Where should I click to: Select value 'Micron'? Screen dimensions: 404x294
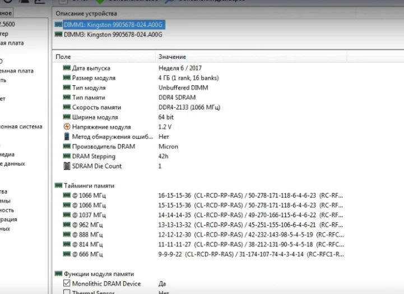coord(168,146)
